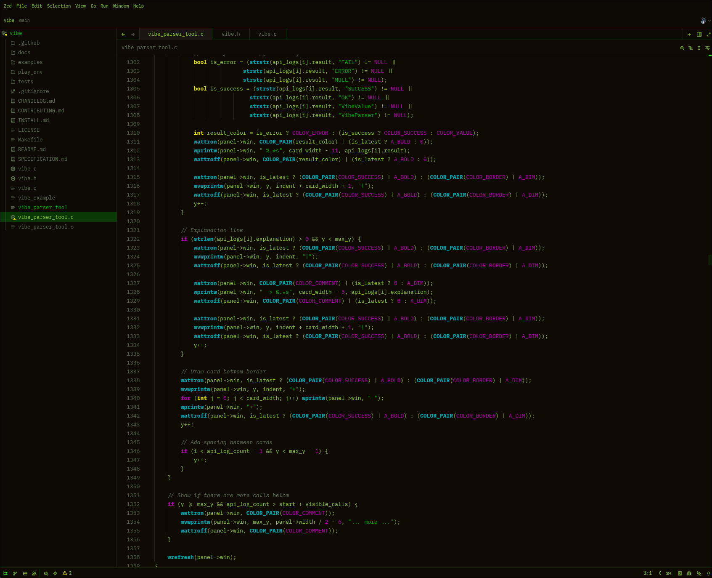Toggle selections cursor icon in editor toolbar
The width and height of the screenshot is (712, 578).
point(699,48)
